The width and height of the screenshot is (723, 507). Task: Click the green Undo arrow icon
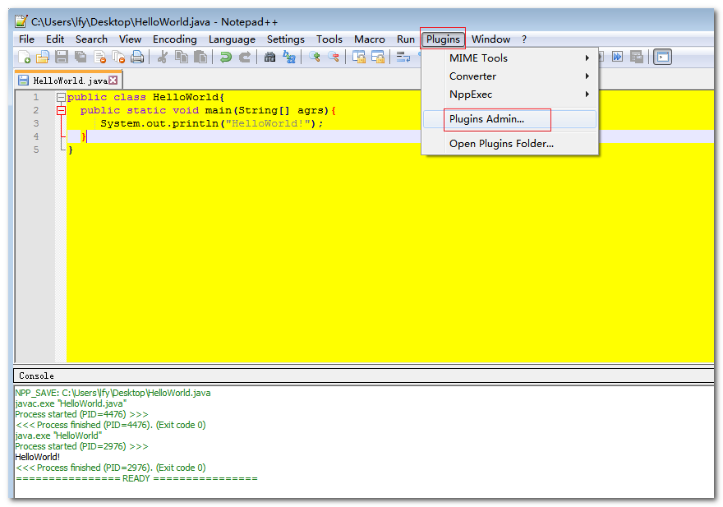click(x=225, y=58)
